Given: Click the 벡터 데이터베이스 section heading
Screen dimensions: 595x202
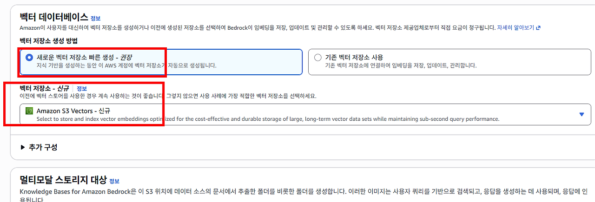Looking at the screenshot, I should tap(54, 17).
